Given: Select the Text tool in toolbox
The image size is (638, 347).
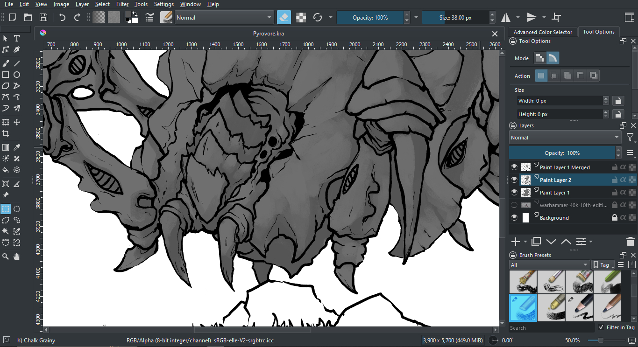Looking at the screenshot, I should 17,38.
